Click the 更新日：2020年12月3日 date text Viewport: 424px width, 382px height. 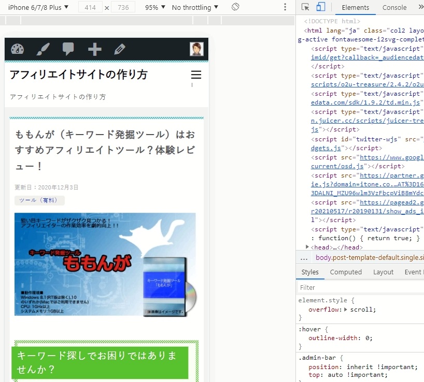[x=47, y=187]
